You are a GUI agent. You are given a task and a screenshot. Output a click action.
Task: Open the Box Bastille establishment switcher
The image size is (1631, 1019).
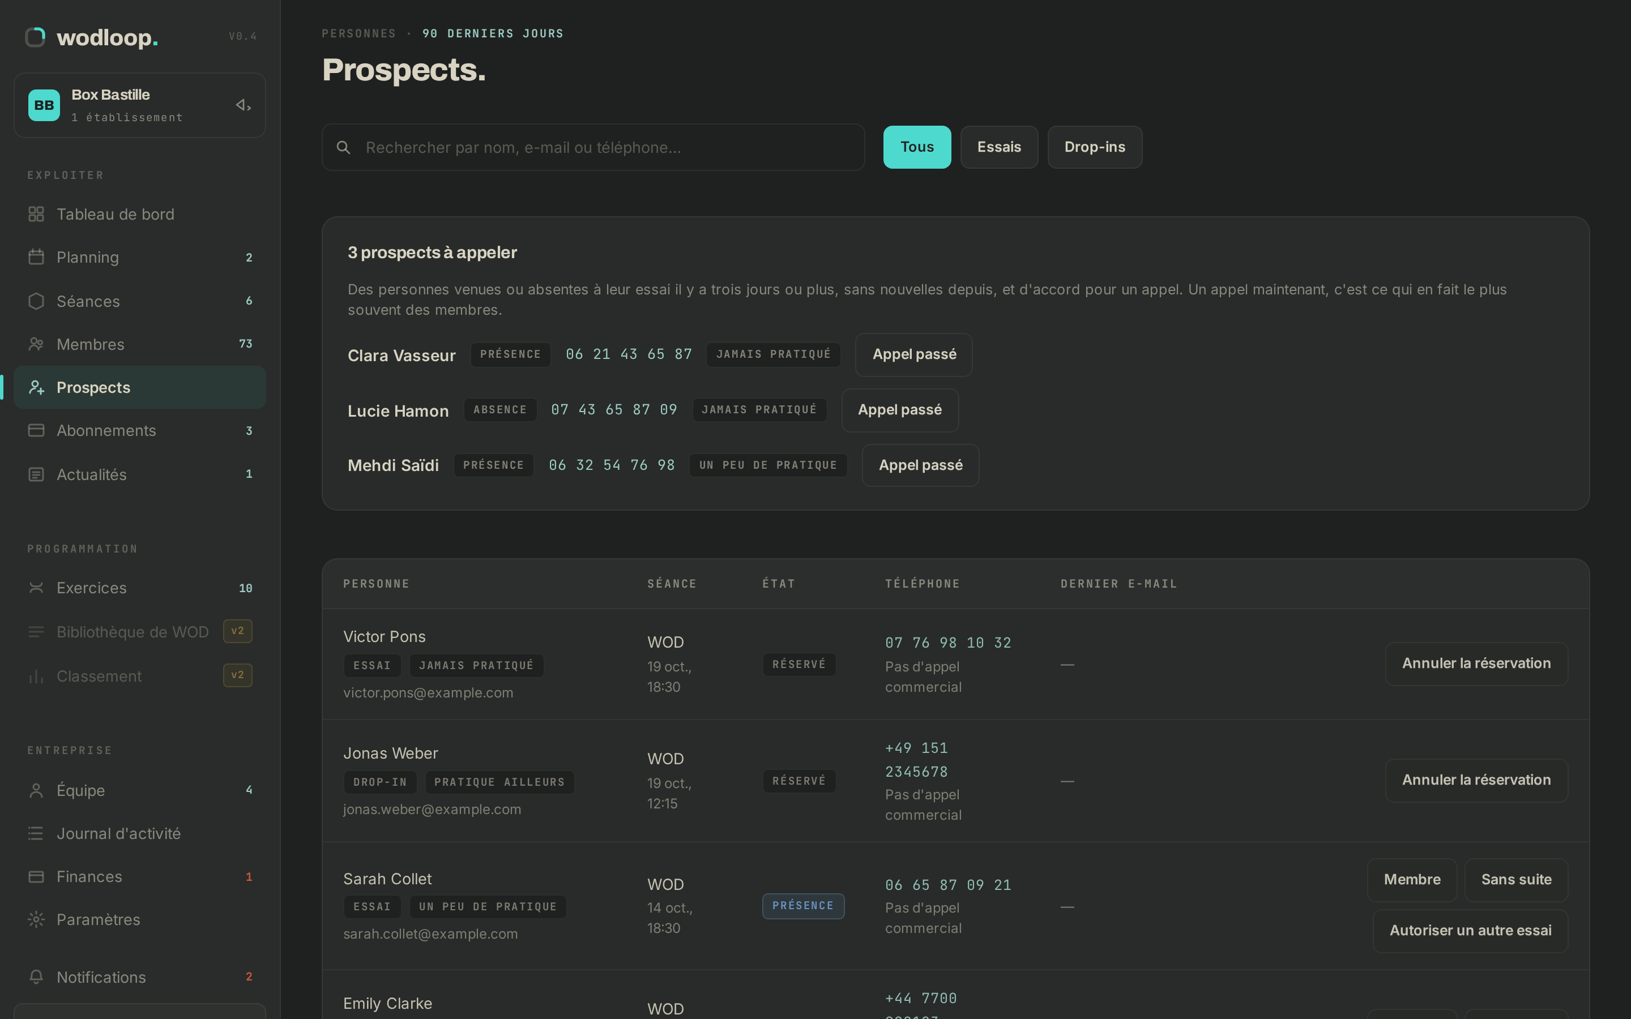[x=139, y=105]
